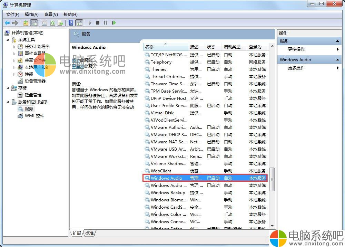Select the Windows Backup service
The width and height of the screenshot is (345, 247).
(206, 192)
